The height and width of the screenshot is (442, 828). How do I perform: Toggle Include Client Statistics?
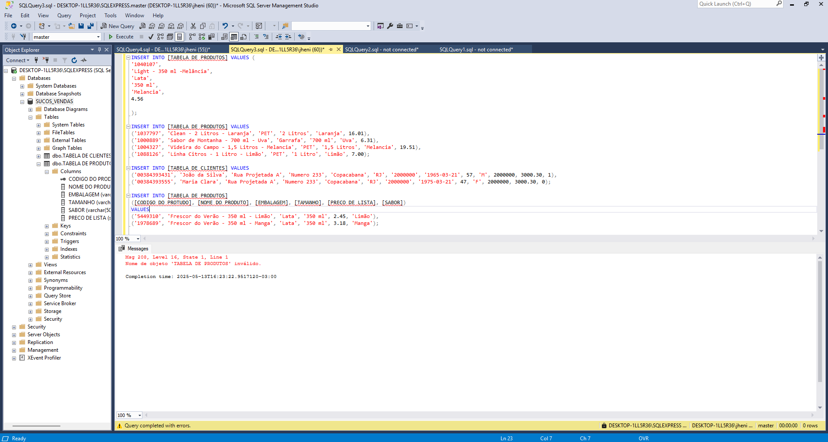[x=211, y=37]
